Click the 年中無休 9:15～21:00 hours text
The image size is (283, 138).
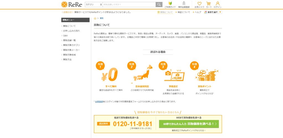[141, 128]
